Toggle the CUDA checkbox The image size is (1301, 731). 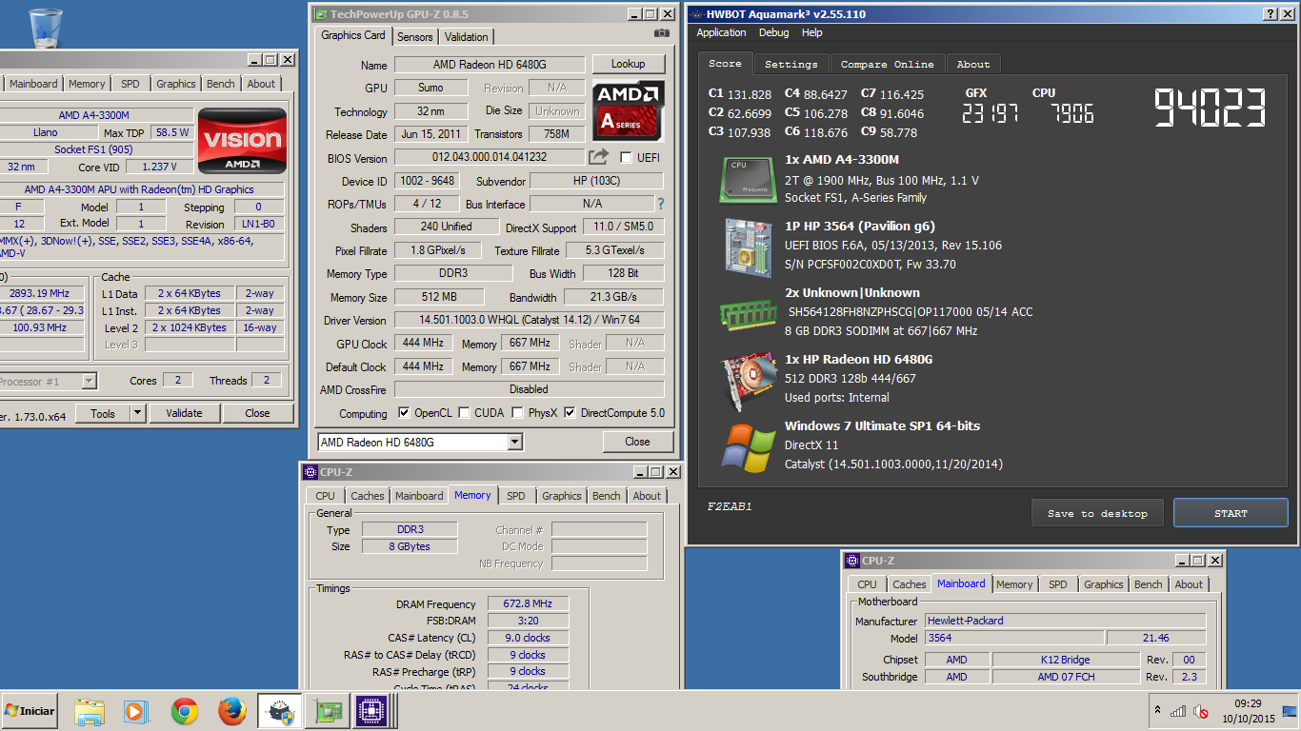tap(464, 413)
